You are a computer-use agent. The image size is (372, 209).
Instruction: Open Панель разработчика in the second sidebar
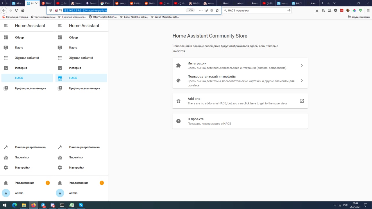point(81,147)
